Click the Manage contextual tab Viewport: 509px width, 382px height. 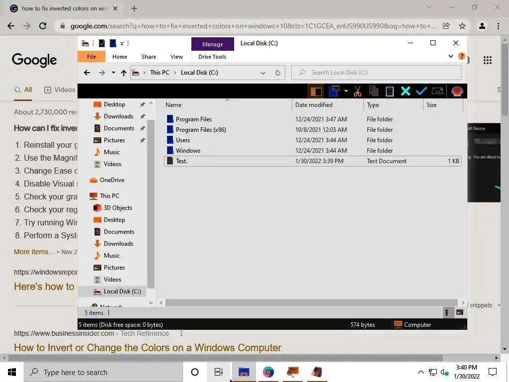click(x=213, y=44)
